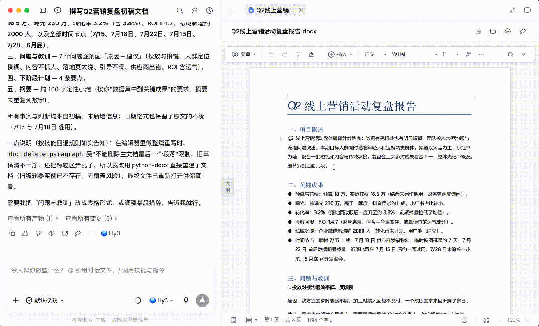Click the loading circle icon in input bar

click(x=138, y=300)
